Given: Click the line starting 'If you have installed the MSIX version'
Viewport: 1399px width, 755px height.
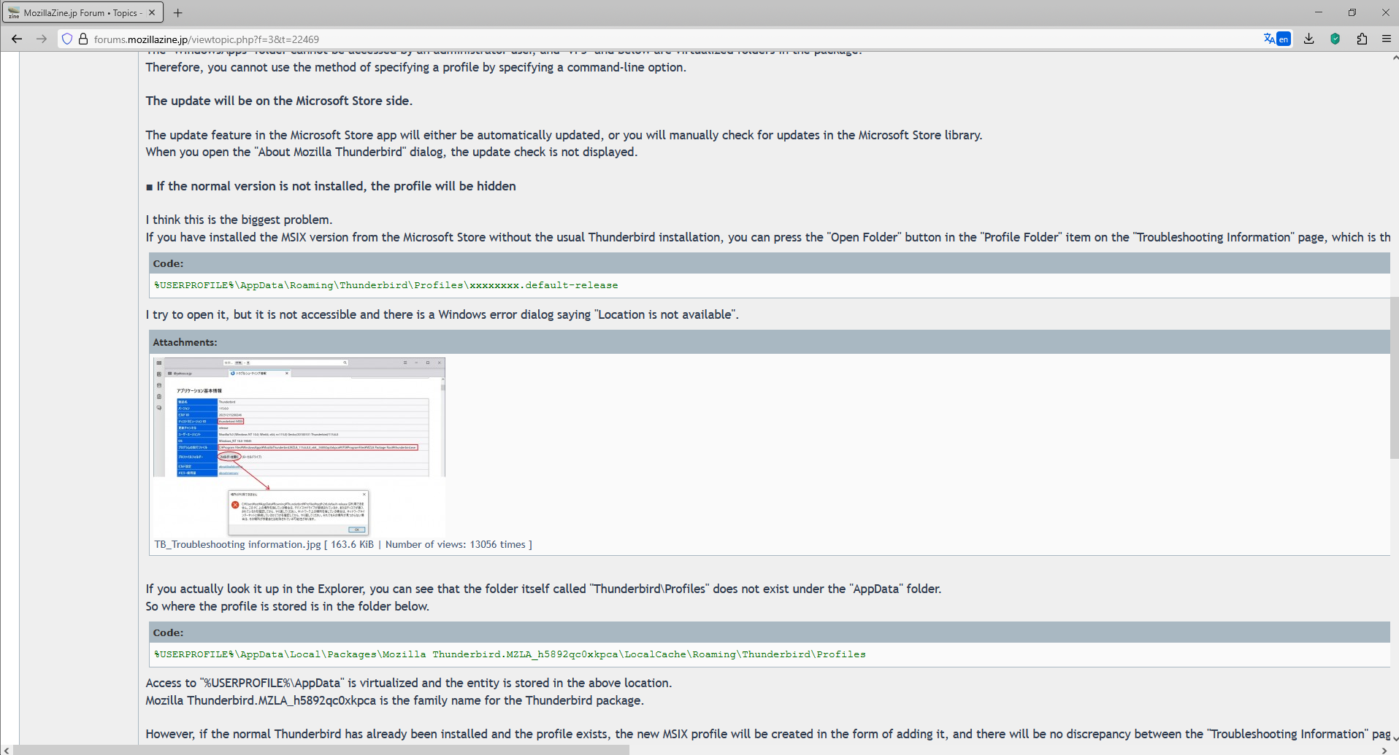Looking at the screenshot, I should click(767, 237).
